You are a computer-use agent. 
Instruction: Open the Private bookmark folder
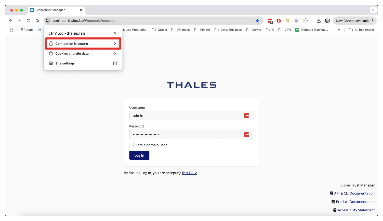202,30
